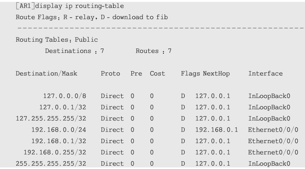The height and width of the screenshot is (169, 305).
Task: Click the NextHop column header
Action: (216, 74)
